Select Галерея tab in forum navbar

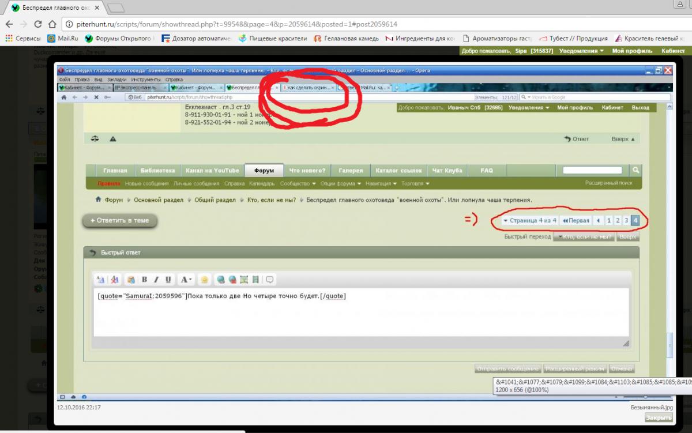tap(351, 171)
